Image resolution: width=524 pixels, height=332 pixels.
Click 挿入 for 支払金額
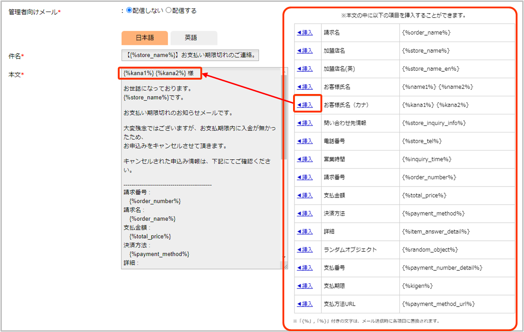(305, 195)
